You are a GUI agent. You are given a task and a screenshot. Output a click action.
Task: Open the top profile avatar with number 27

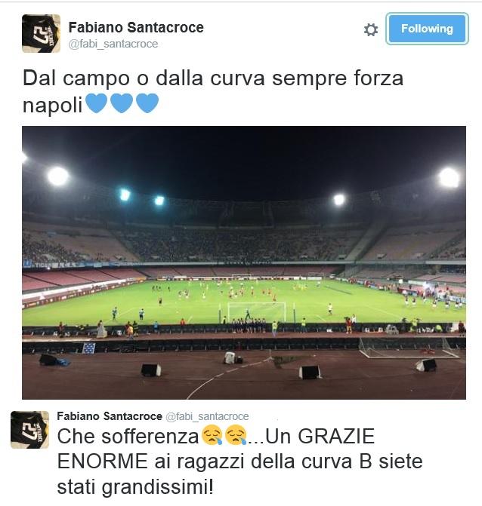click(x=41, y=34)
